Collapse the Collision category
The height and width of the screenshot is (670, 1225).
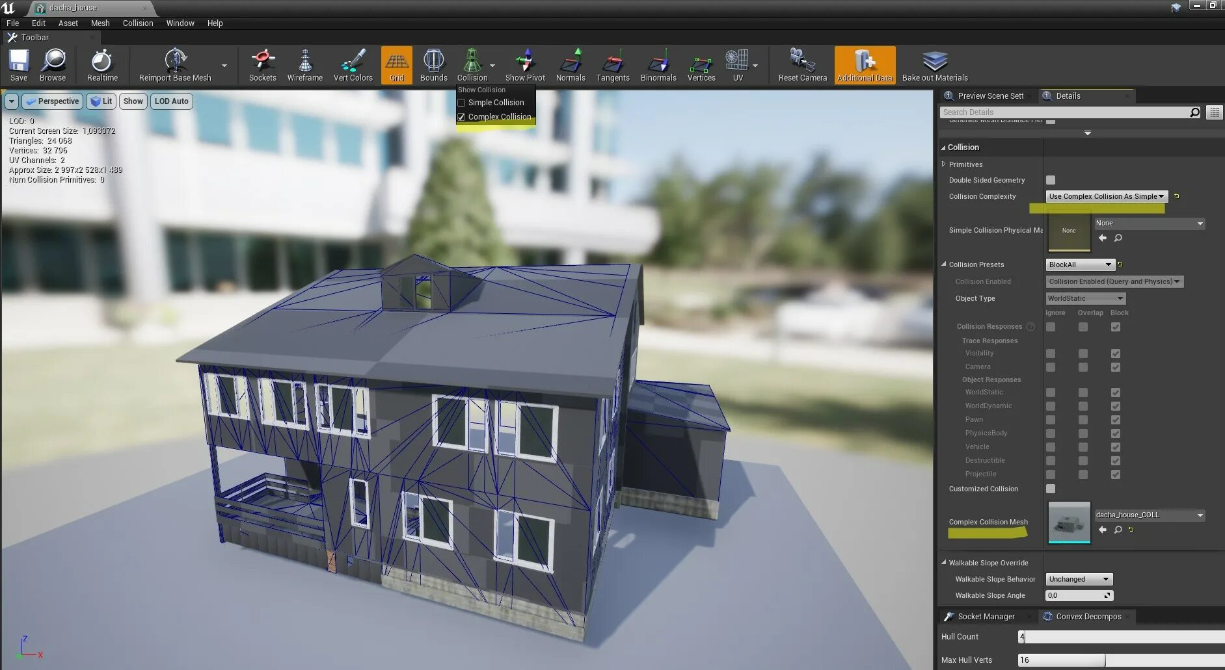pos(943,148)
